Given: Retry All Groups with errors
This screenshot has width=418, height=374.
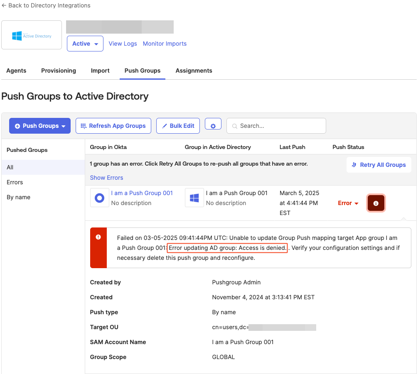Looking at the screenshot, I should [379, 165].
